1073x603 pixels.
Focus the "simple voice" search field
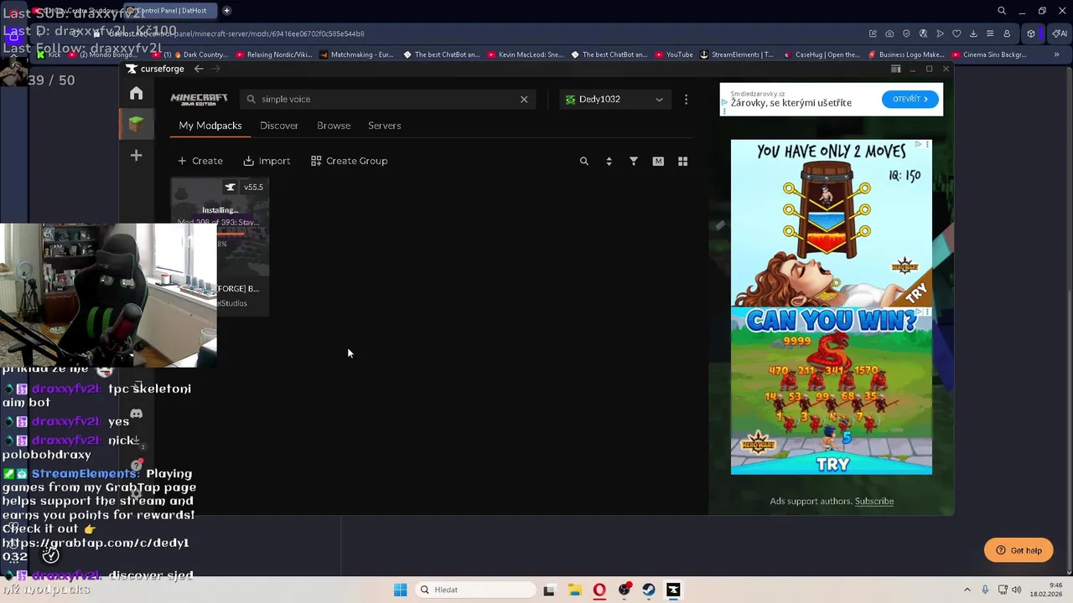[387, 99]
